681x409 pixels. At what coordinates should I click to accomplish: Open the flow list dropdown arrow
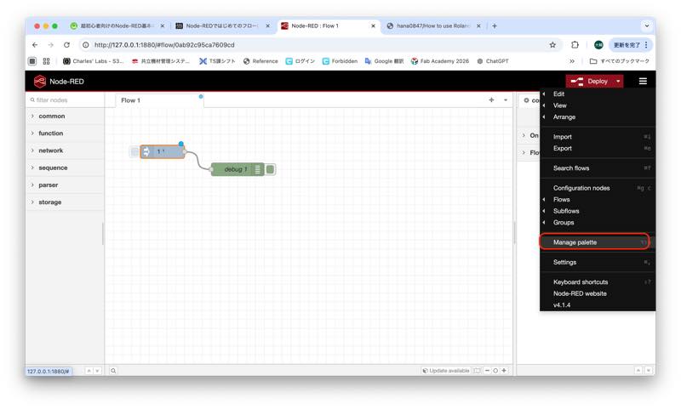click(506, 99)
